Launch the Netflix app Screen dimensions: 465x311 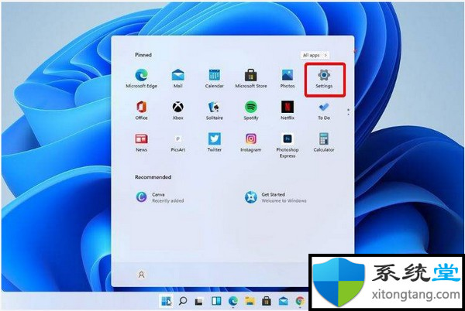click(288, 111)
